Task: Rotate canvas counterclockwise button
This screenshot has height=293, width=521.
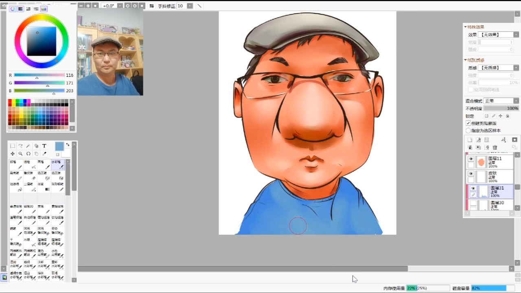Action: 127,6
